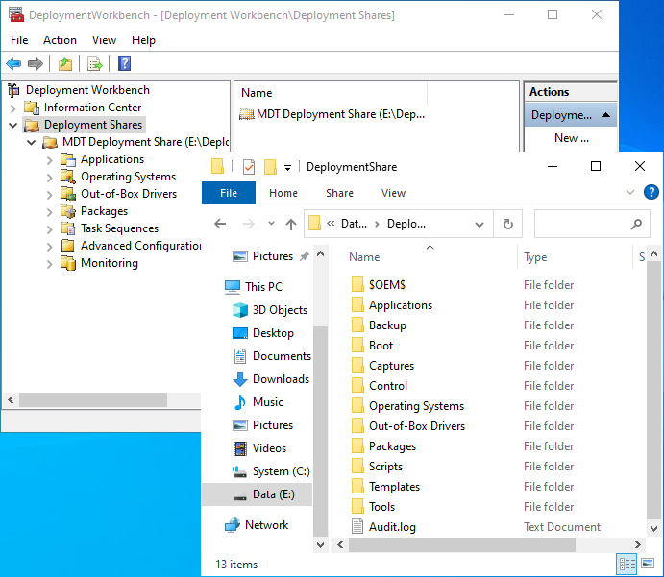Image resolution: width=664 pixels, height=577 pixels.
Task: Click the Explorer search box
Action: pyautogui.click(x=592, y=224)
